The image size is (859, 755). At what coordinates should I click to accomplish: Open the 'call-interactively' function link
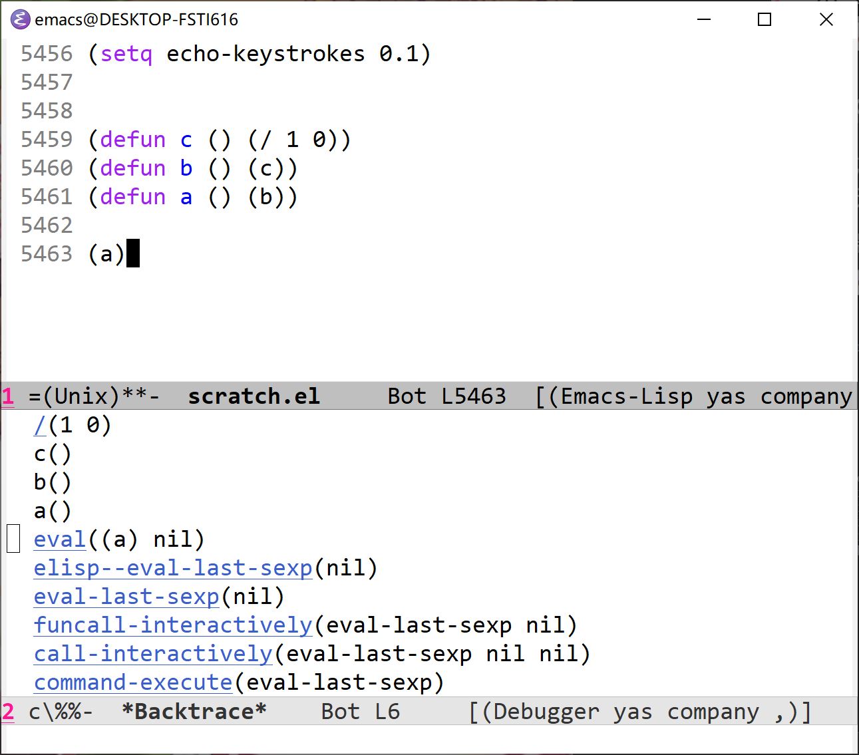coord(153,654)
